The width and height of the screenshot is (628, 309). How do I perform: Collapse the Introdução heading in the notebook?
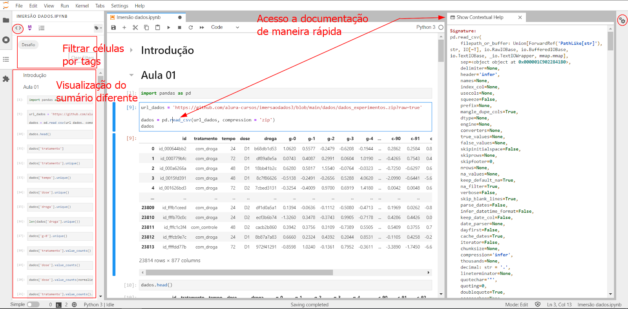tap(131, 50)
